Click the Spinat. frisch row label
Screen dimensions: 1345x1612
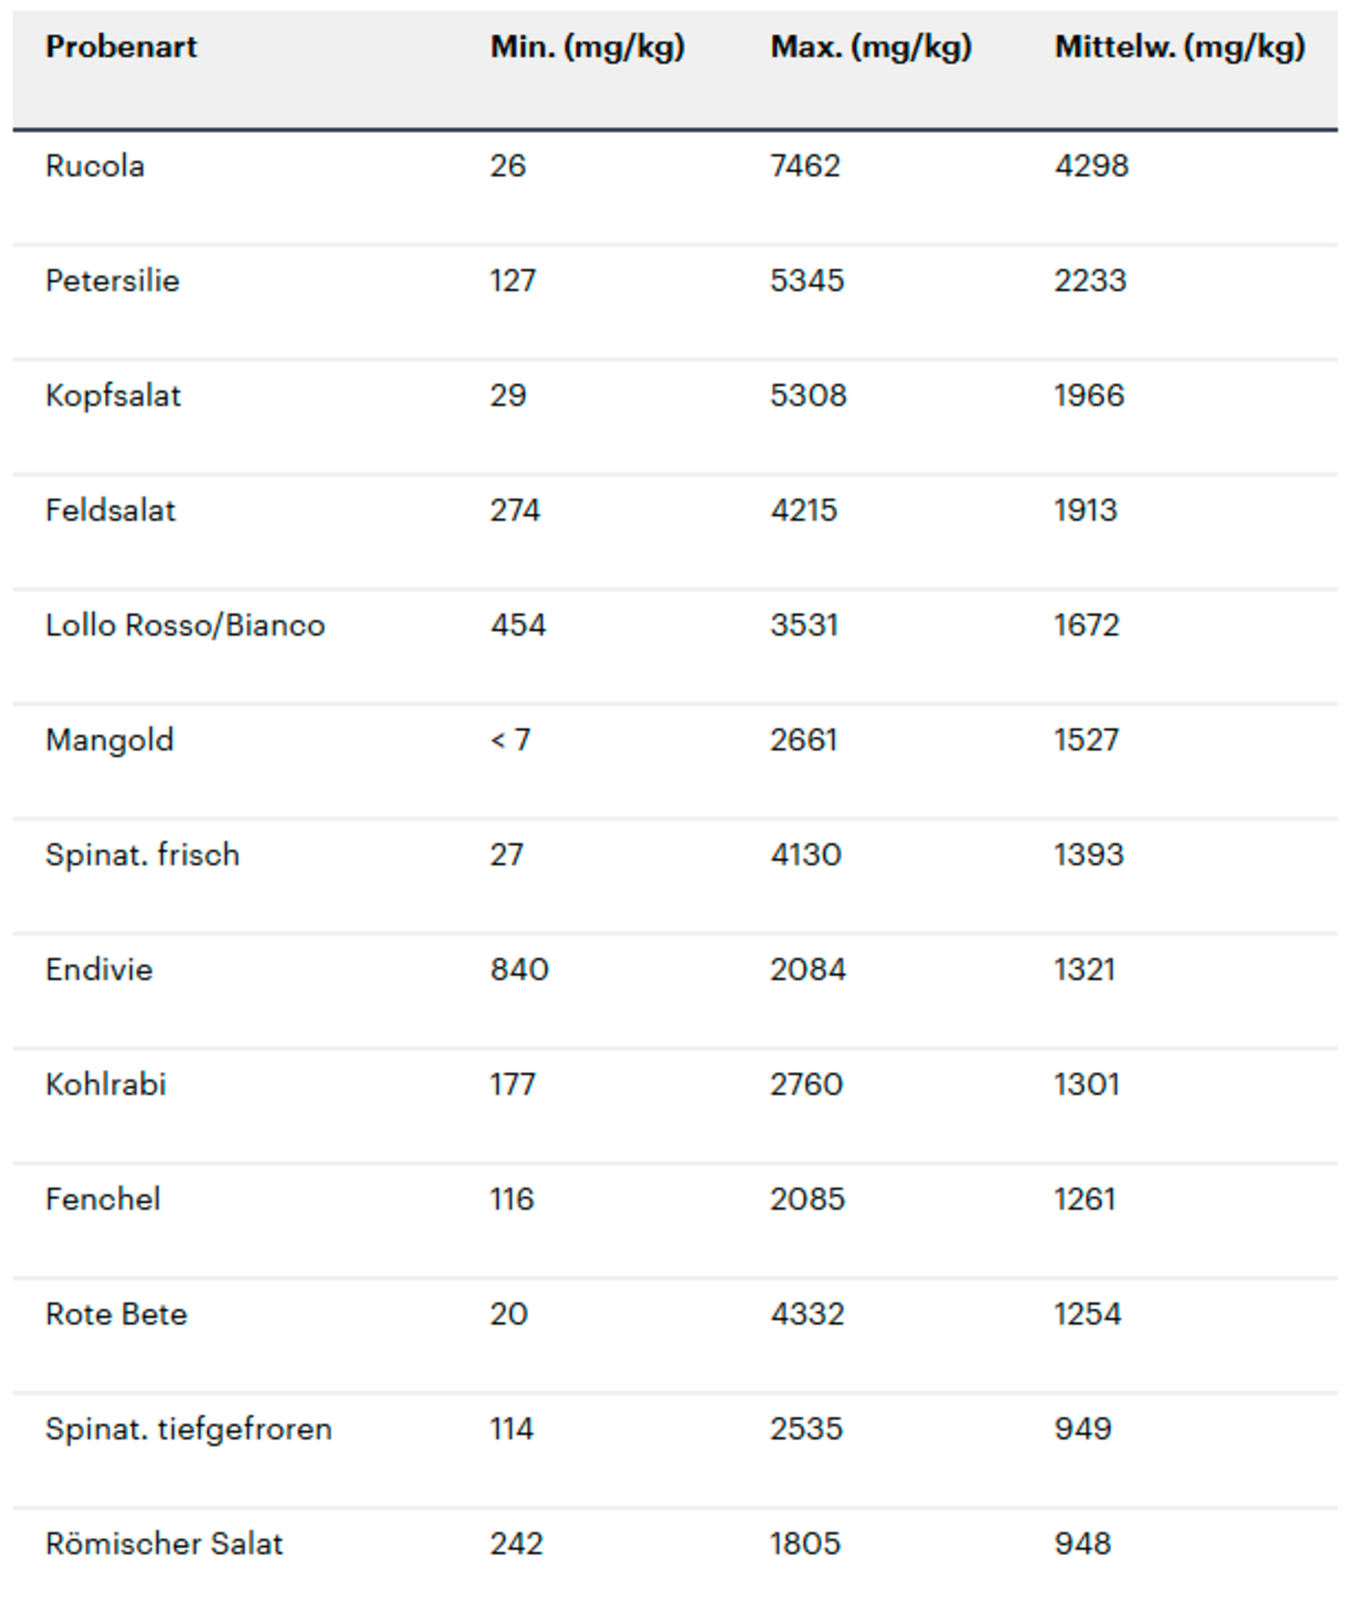pos(143,855)
